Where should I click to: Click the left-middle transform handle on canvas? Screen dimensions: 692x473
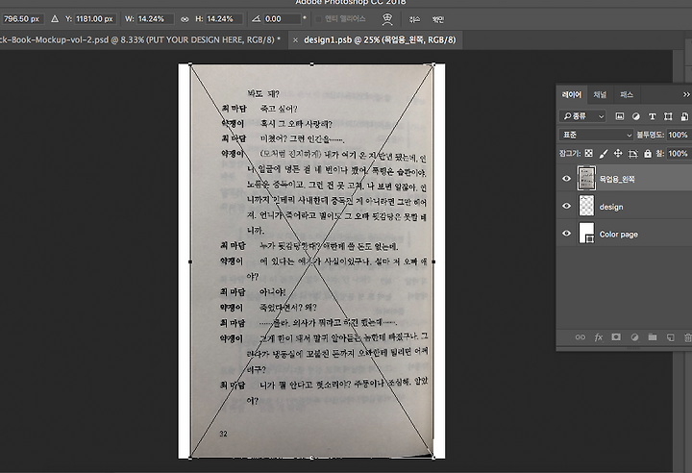[190, 261]
